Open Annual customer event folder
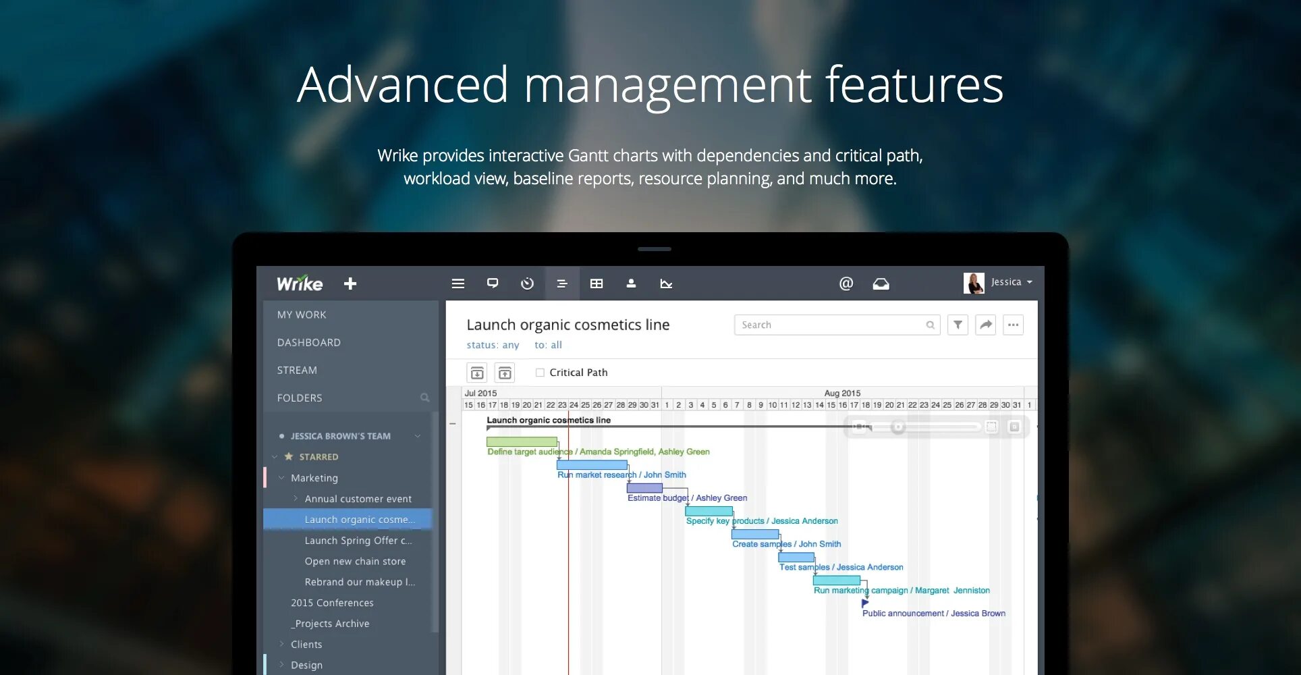The height and width of the screenshot is (675, 1301). tap(358, 499)
